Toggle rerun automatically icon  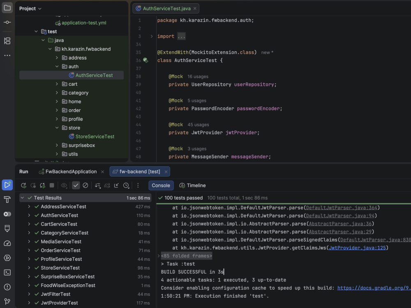tap(42, 186)
